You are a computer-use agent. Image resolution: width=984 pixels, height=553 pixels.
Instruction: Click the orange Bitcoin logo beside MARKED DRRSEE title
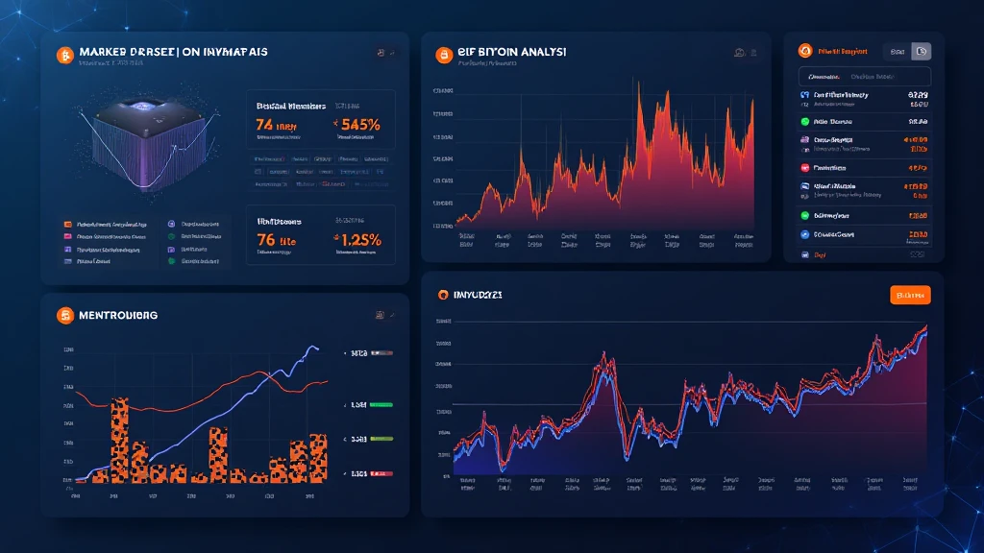point(65,55)
